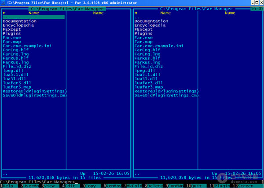The image size is (264, 188).
Task: Select lua5.1.dll in the right panel
Action: (147, 74)
